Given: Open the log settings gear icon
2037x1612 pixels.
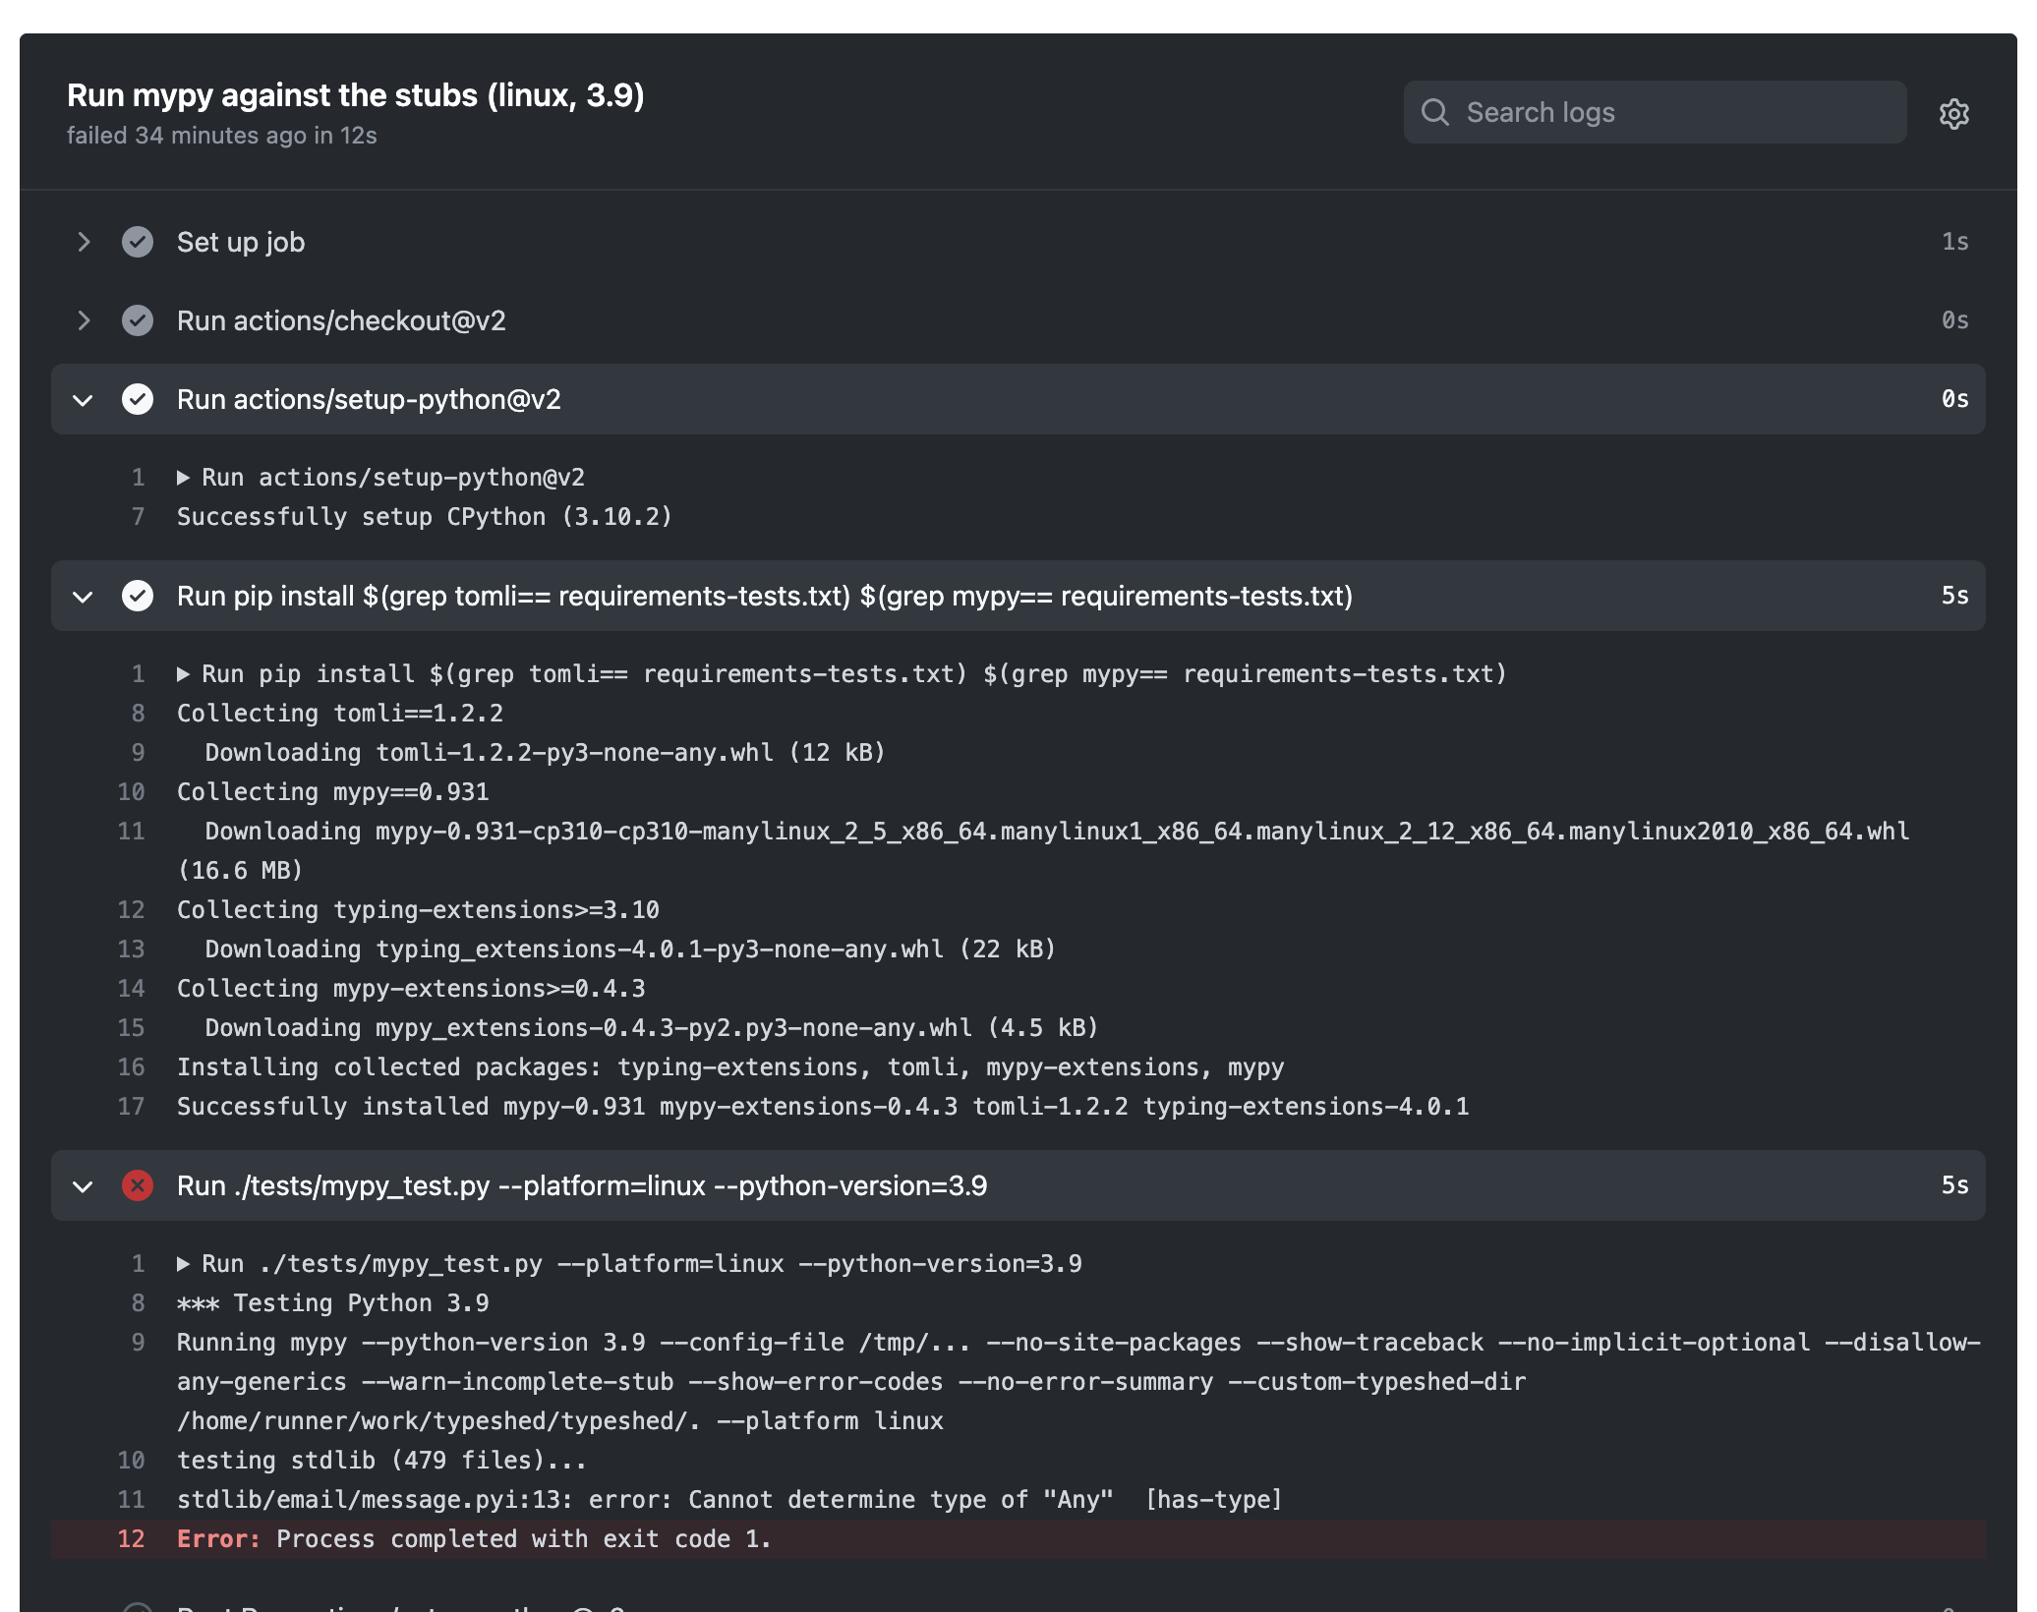Looking at the screenshot, I should 1953,114.
